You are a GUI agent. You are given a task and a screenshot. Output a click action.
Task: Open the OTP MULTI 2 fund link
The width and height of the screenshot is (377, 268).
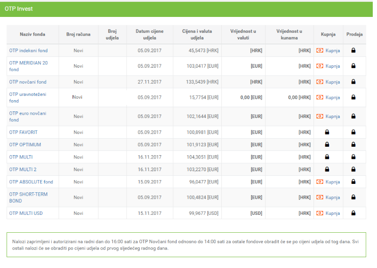23,170
